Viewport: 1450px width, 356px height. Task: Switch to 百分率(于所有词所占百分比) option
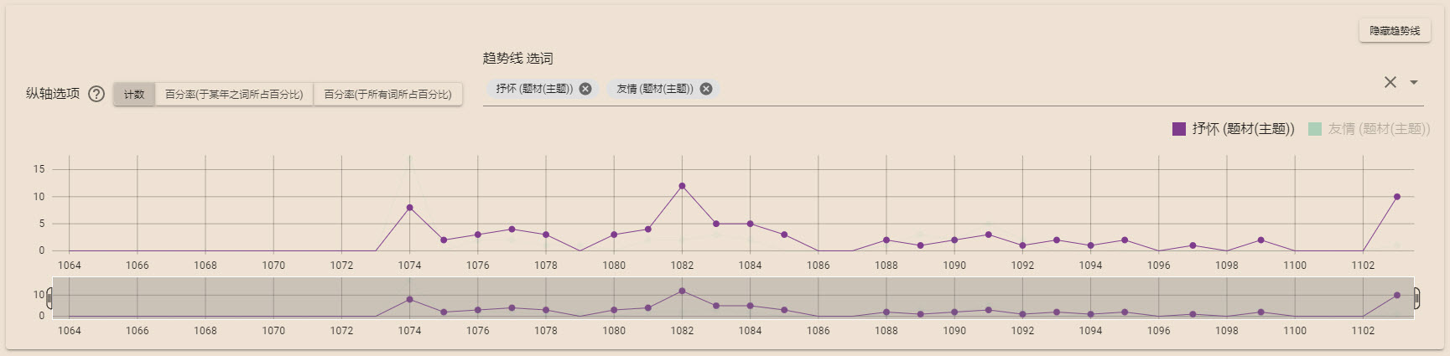[x=387, y=95]
